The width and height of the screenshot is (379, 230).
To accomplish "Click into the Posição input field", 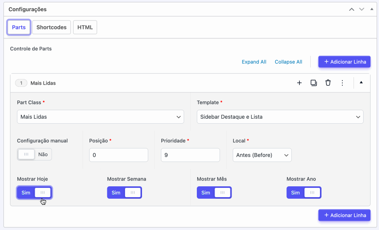I will click(118, 155).
